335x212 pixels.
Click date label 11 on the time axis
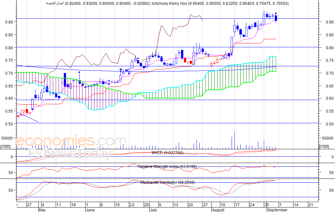point(59,205)
